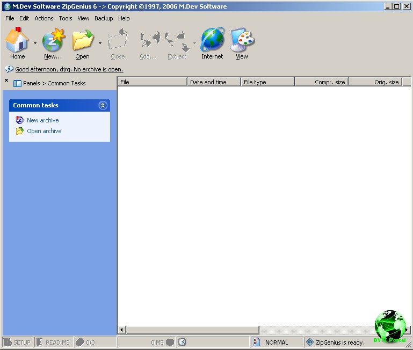Expand the Extract button dropdown arrow

[194, 43]
